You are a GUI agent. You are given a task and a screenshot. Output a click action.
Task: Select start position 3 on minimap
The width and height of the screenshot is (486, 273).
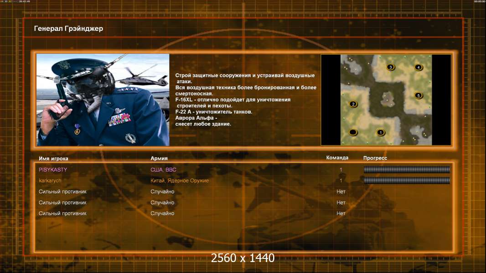point(391,67)
